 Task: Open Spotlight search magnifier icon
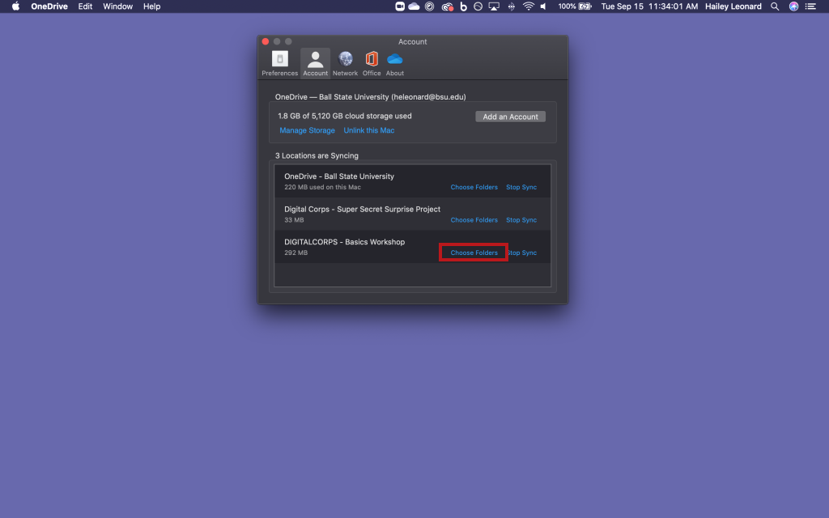775,6
